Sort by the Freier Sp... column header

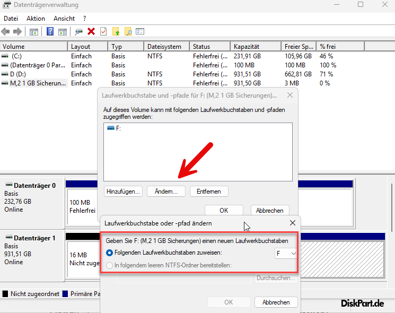(299, 47)
